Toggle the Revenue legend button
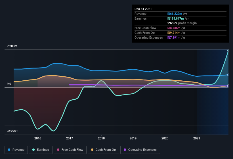233x159 pixels. (x=16, y=150)
